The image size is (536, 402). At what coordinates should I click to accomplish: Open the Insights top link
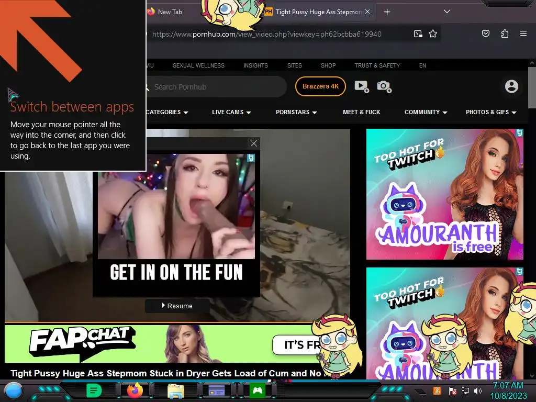(255, 65)
